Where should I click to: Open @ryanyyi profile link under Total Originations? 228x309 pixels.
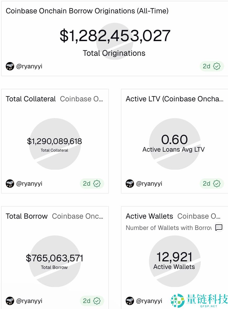click(29, 66)
